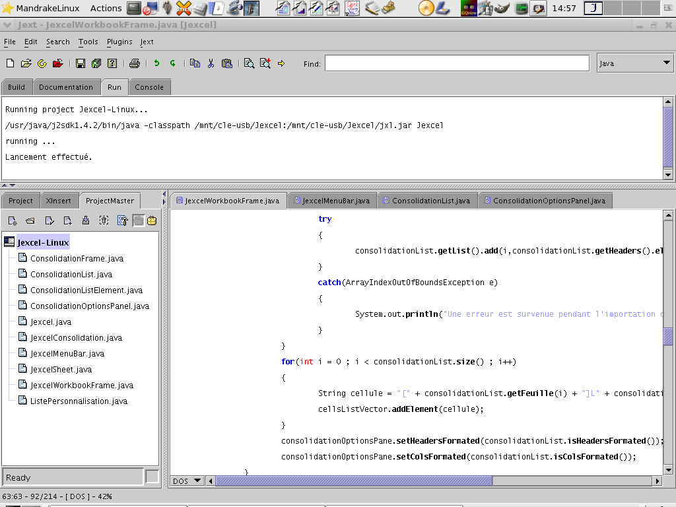Switch to the Console tab
The image size is (676, 507).
[149, 87]
